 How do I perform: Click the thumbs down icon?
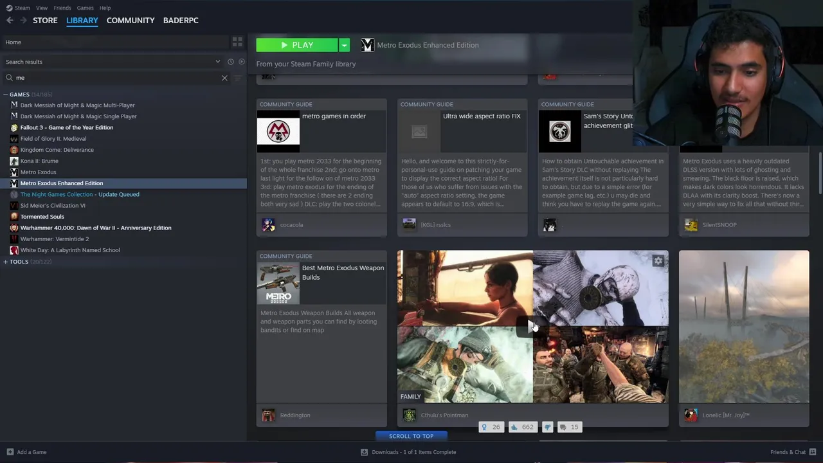(547, 427)
